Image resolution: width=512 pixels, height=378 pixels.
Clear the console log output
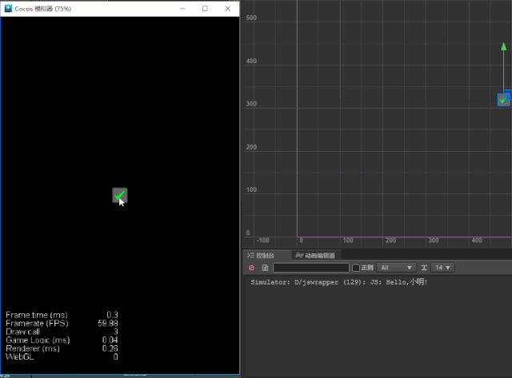251,268
